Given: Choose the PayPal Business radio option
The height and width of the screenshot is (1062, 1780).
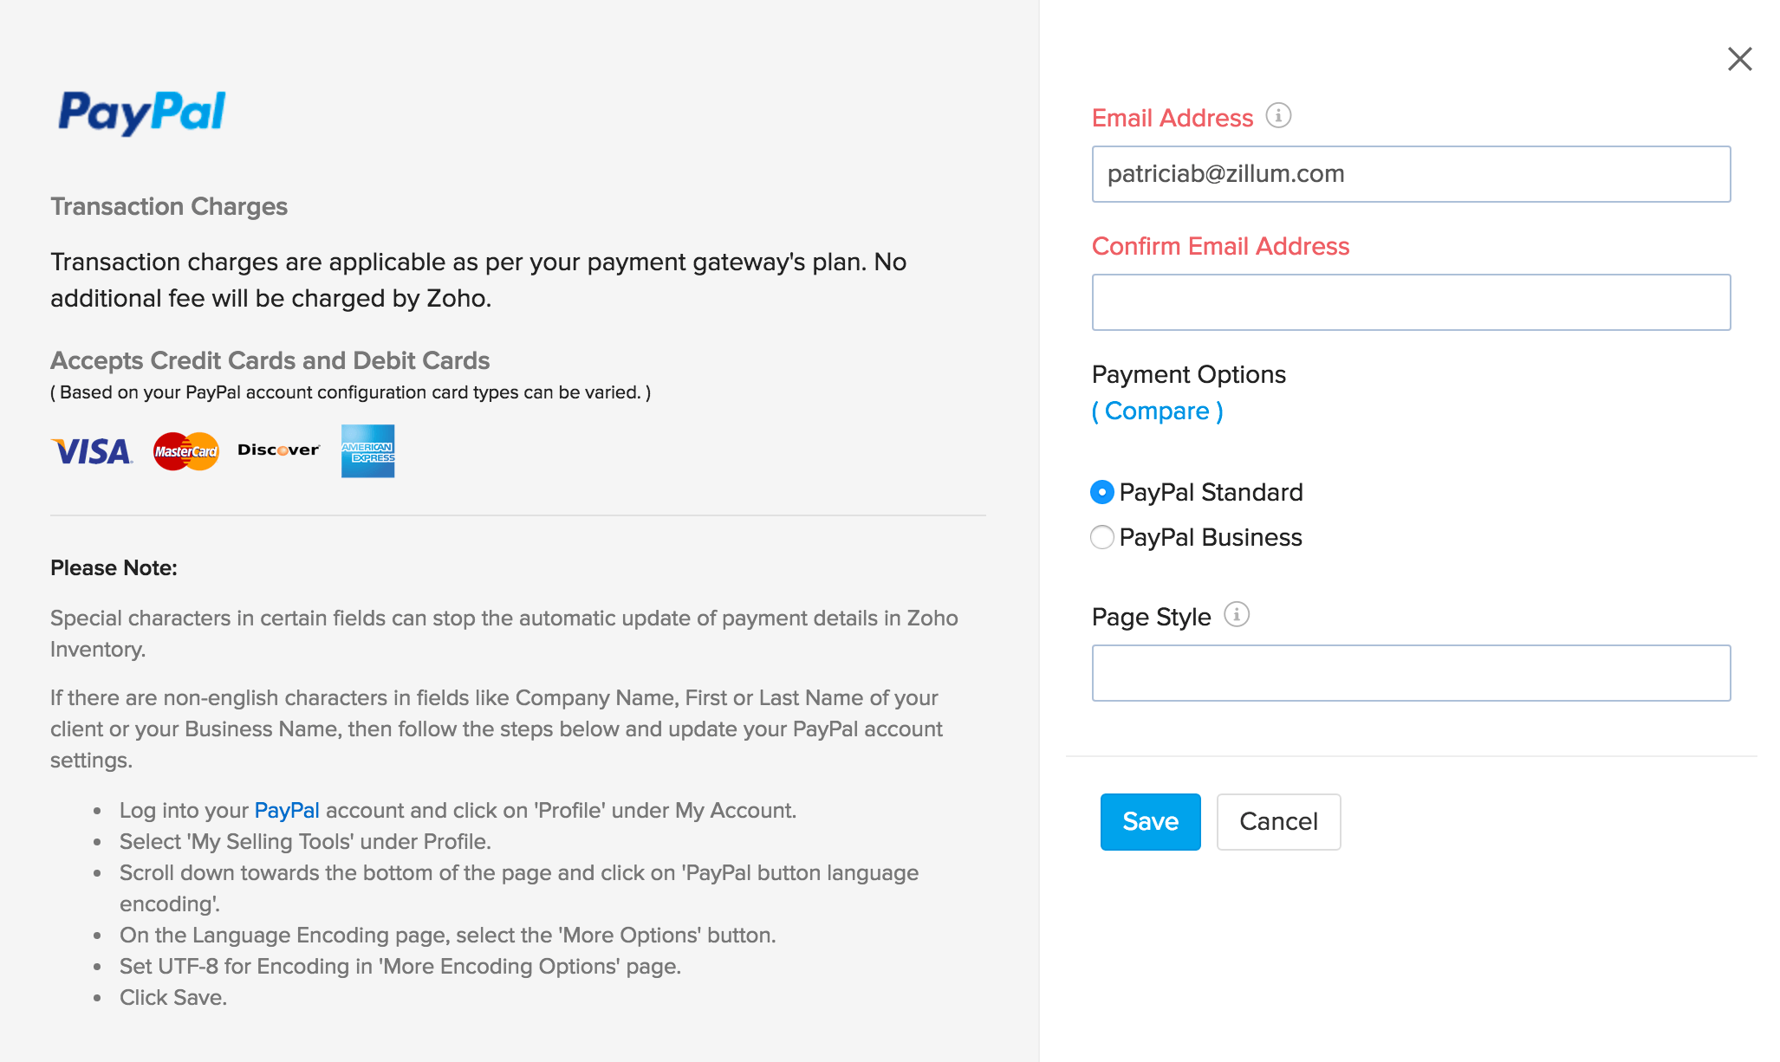Looking at the screenshot, I should (x=1101, y=537).
